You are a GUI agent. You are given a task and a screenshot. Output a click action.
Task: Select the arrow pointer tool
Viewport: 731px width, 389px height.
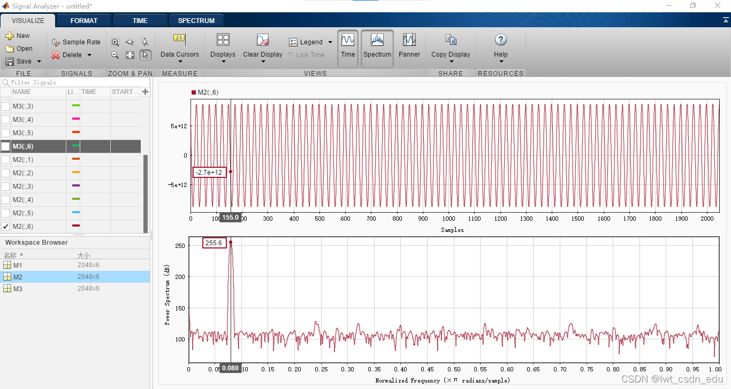point(145,55)
